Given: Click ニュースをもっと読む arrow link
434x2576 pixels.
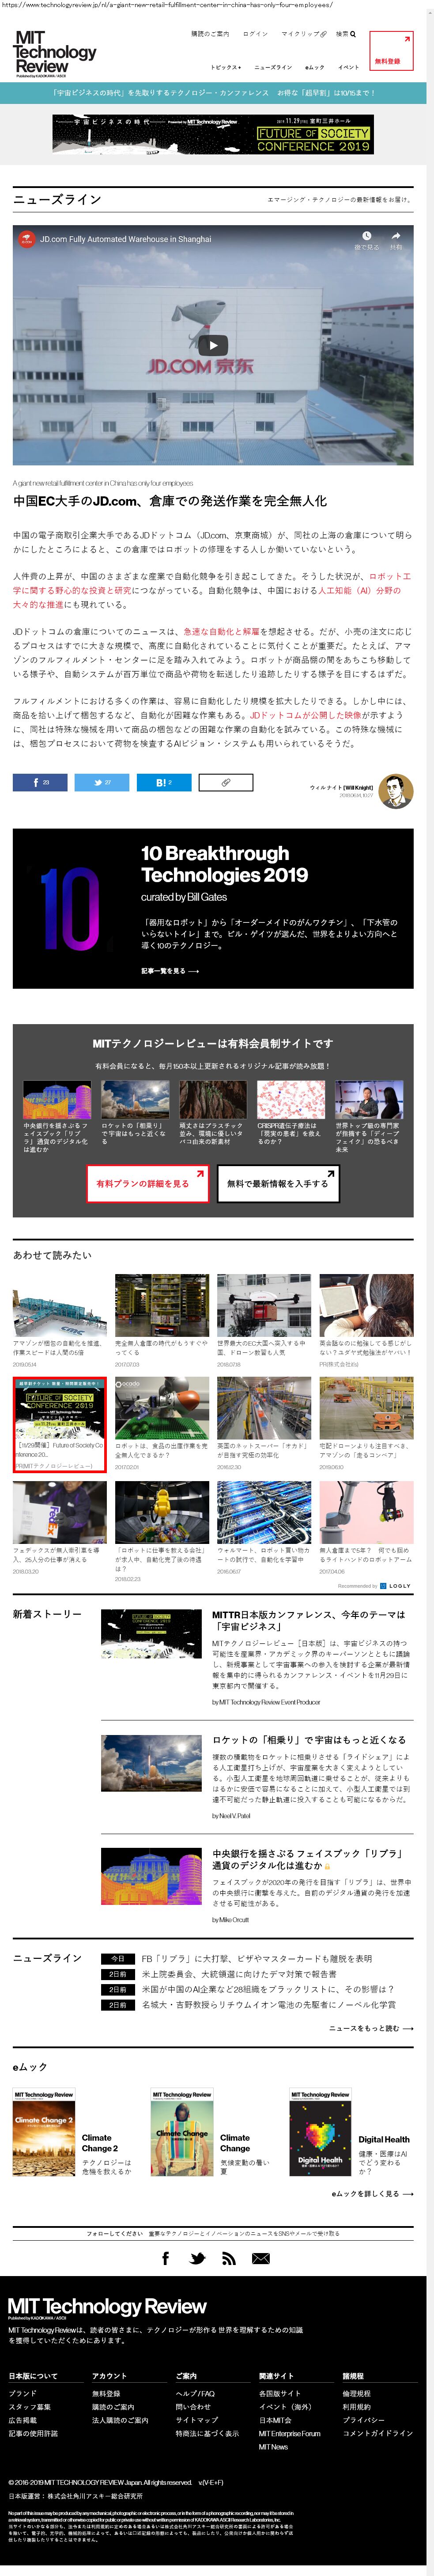Looking at the screenshot, I should click(x=371, y=2029).
